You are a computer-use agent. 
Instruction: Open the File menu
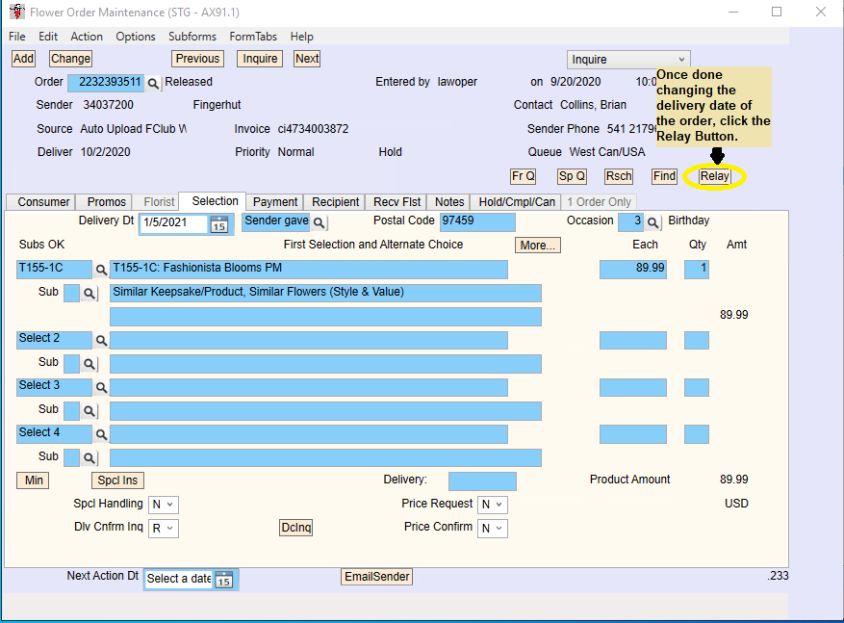click(x=16, y=37)
